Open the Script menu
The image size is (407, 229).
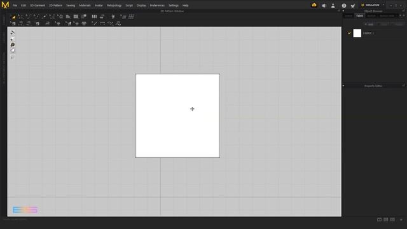click(x=129, y=6)
